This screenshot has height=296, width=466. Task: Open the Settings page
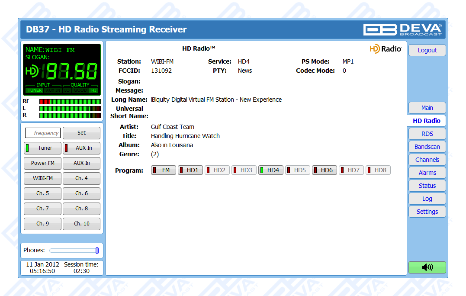427,212
